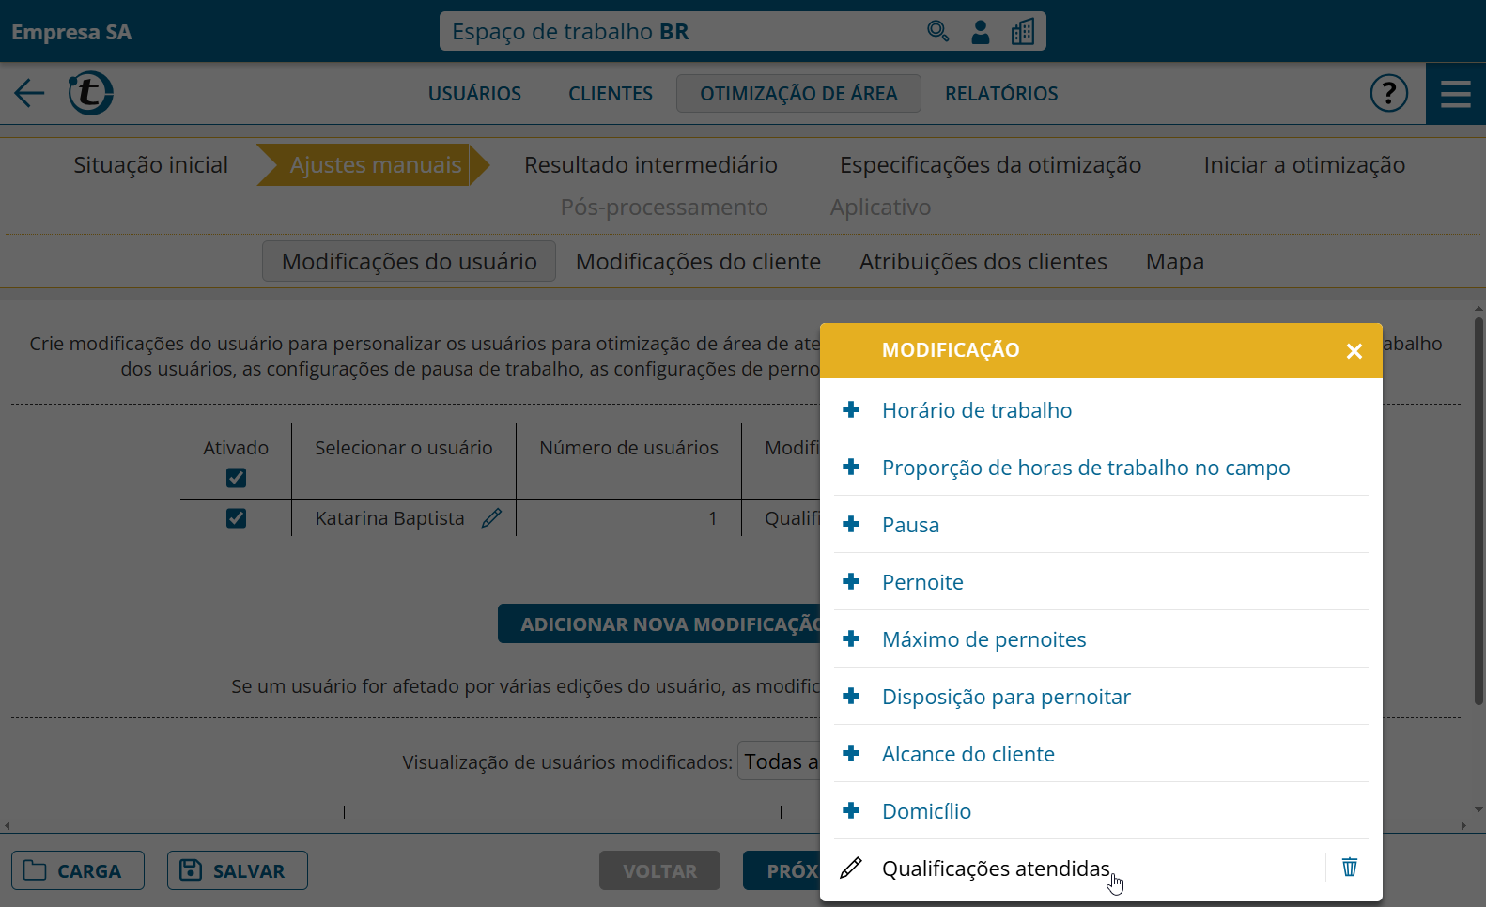Close the MODIFICAÇÃO popup
Screen dimensions: 1486x907
pyautogui.click(x=1354, y=350)
